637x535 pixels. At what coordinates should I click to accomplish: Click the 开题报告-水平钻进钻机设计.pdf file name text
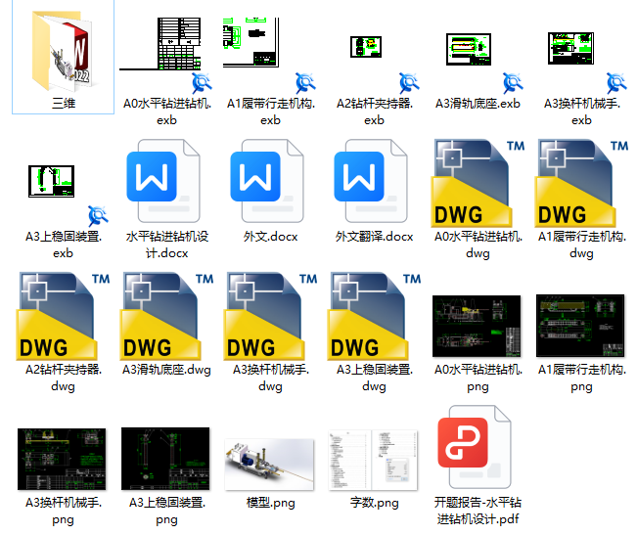pyautogui.click(x=478, y=511)
